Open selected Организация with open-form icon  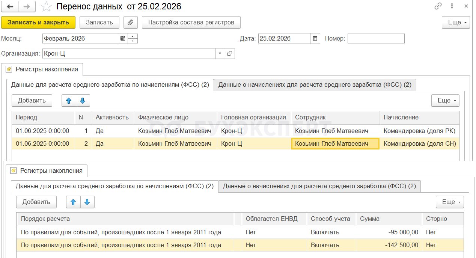click(230, 53)
